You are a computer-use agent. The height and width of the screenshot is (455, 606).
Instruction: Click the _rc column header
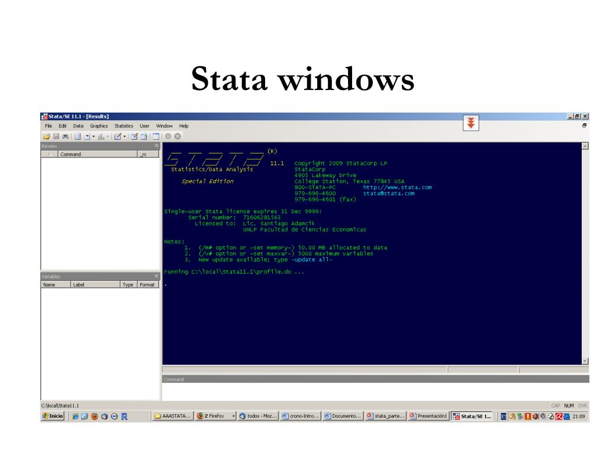coord(149,154)
